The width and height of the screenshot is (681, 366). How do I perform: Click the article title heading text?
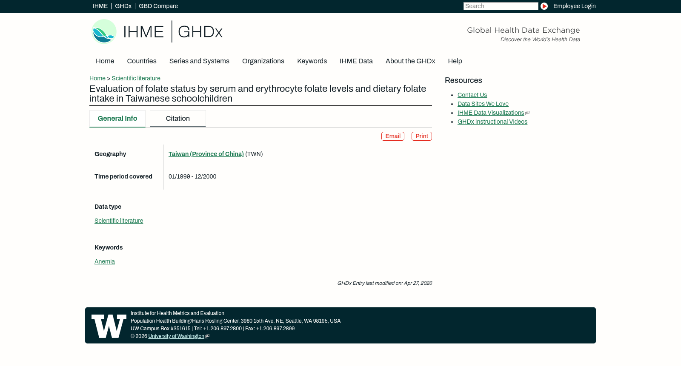tap(258, 94)
